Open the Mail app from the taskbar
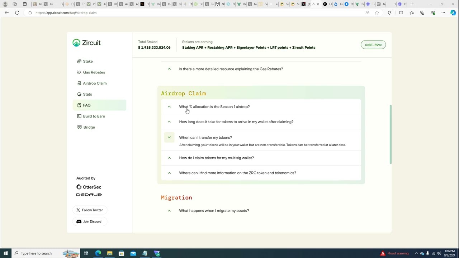 [133, 253]
